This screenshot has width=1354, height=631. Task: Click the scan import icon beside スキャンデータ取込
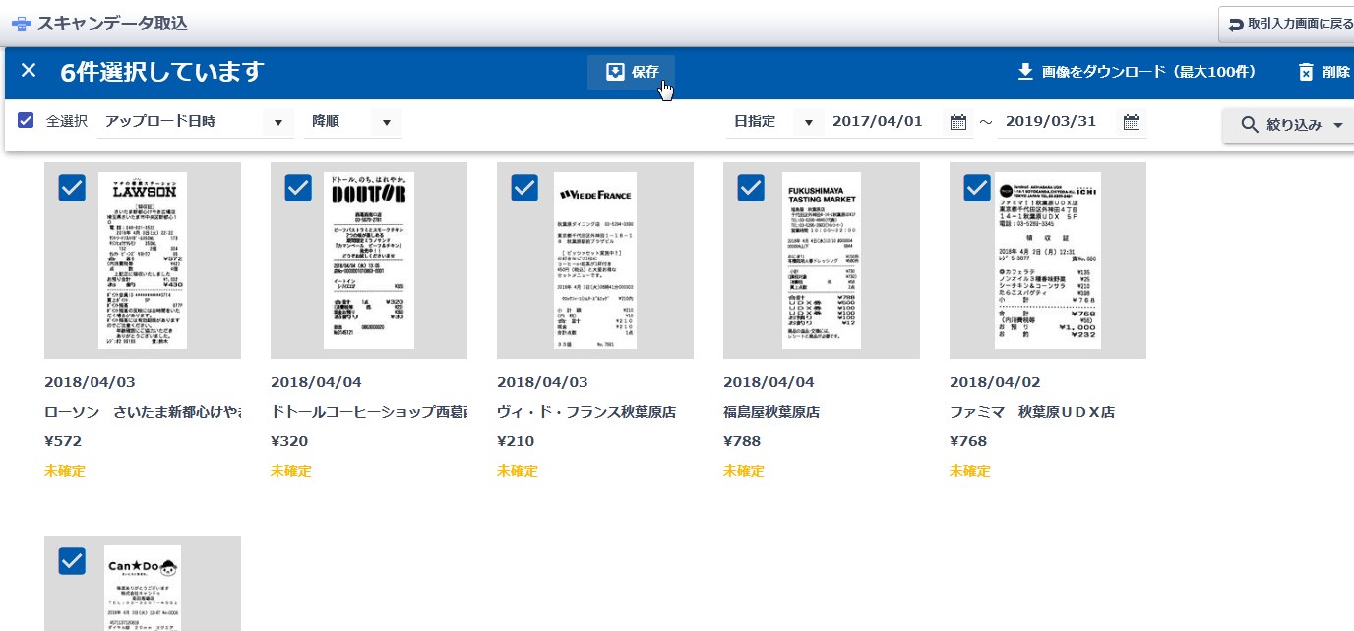[21, 23]
